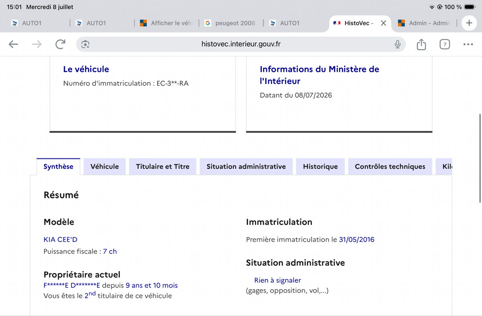The height and width of the screenshot is (316, 482).
Task: Select the Véhicule tab
Action: coord(104,166)
